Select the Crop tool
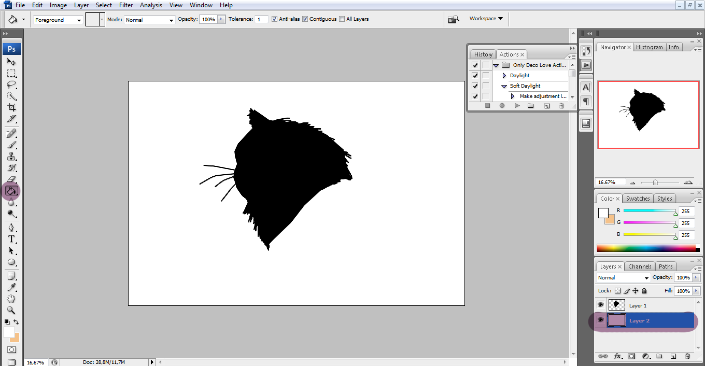Image resolution: width=705 pixels, height=366 pixels. pos(11,108)
